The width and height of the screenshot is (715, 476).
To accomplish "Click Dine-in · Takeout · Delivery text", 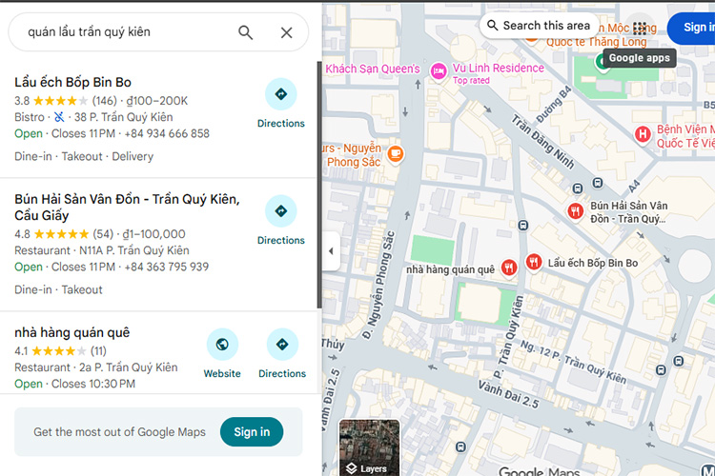I will click(x=84, y=156).
